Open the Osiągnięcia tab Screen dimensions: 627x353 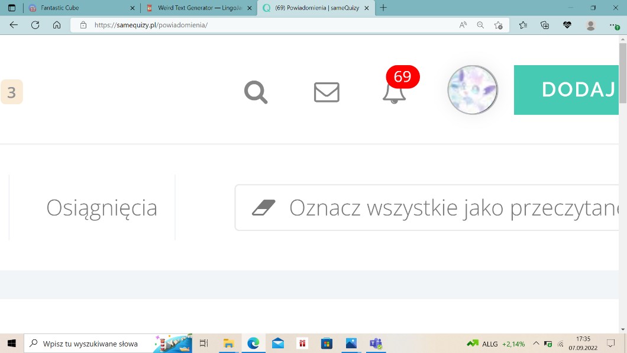point(102,208)
